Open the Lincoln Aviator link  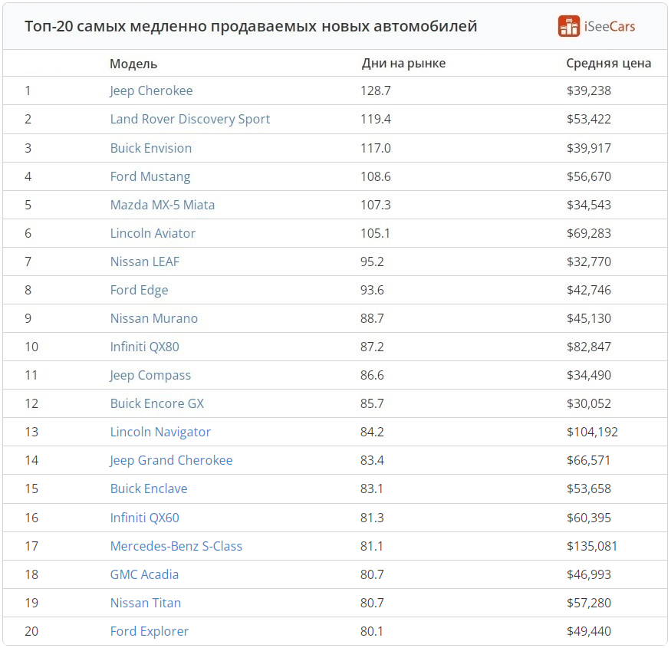(x=153, y=233)
